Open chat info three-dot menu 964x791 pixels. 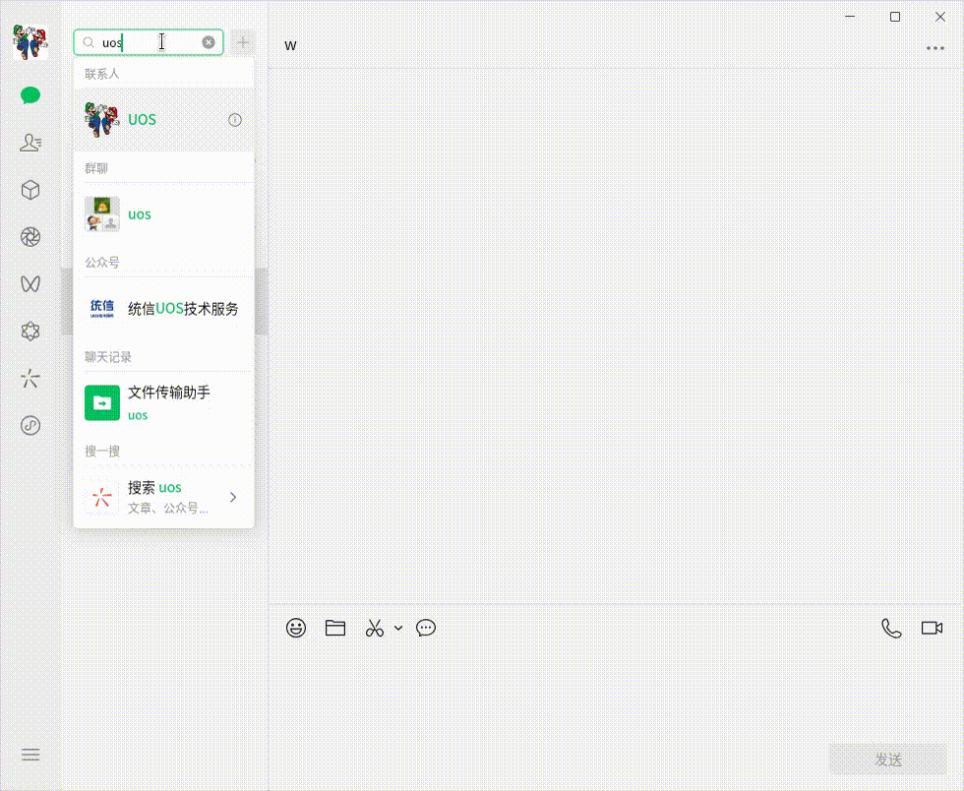(934, 48)
